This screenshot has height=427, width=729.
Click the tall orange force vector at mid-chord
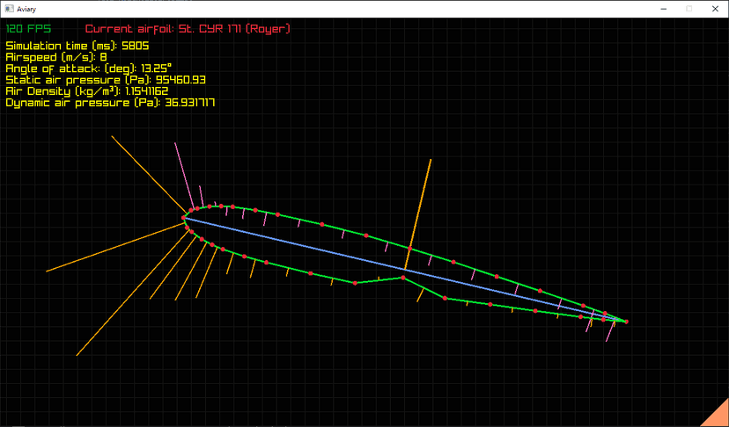tap(419, 211)
